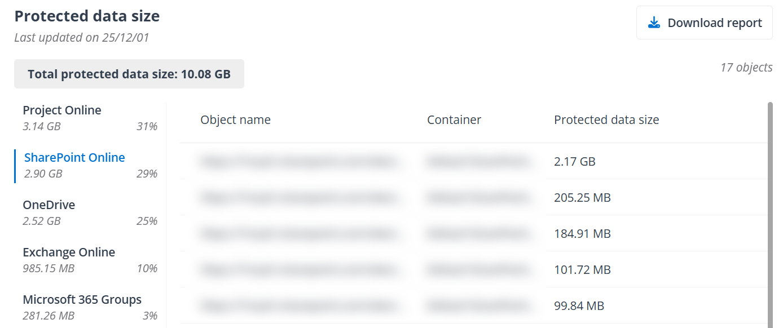Sort by the Object name column header

tap(236, 120)
